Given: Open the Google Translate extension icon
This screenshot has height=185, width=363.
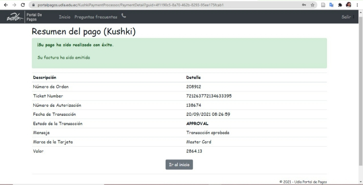Looking at the screenshot, I should 331,5.
